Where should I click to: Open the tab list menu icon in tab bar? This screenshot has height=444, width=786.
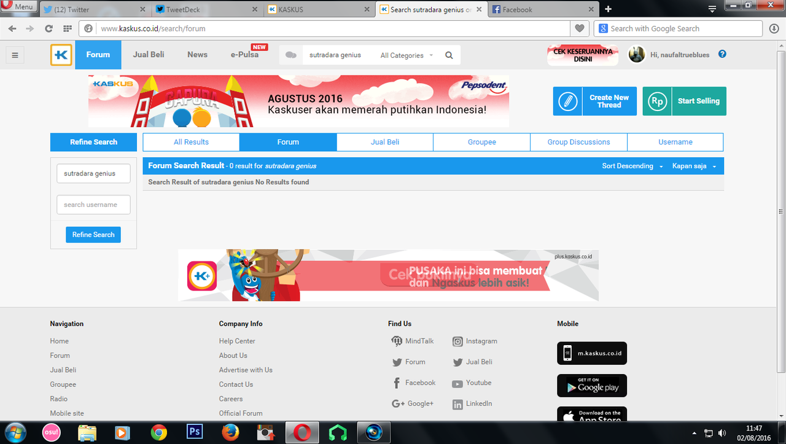(x=712, y=9)
